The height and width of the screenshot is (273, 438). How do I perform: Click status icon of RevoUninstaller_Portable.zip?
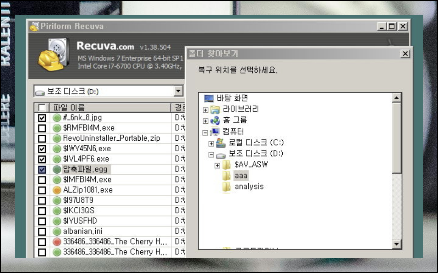pos(57,138)
